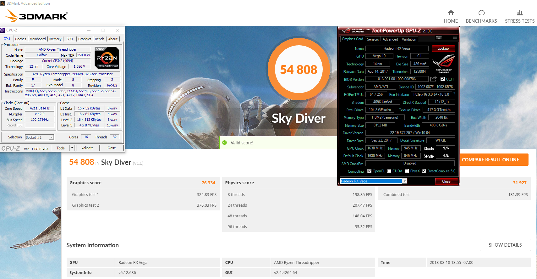The height and width of the screenshot is (279, 537).
Task: Click the Lookup button in GPU-Z
Action: 443,48
